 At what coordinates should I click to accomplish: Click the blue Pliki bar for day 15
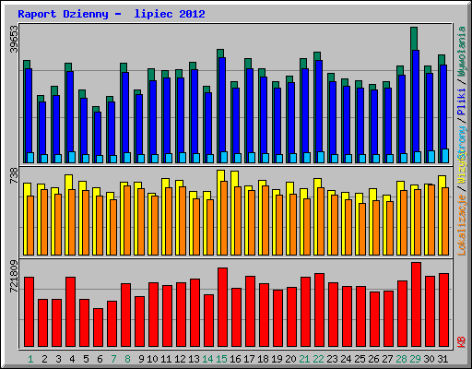[x=222, y=104]
